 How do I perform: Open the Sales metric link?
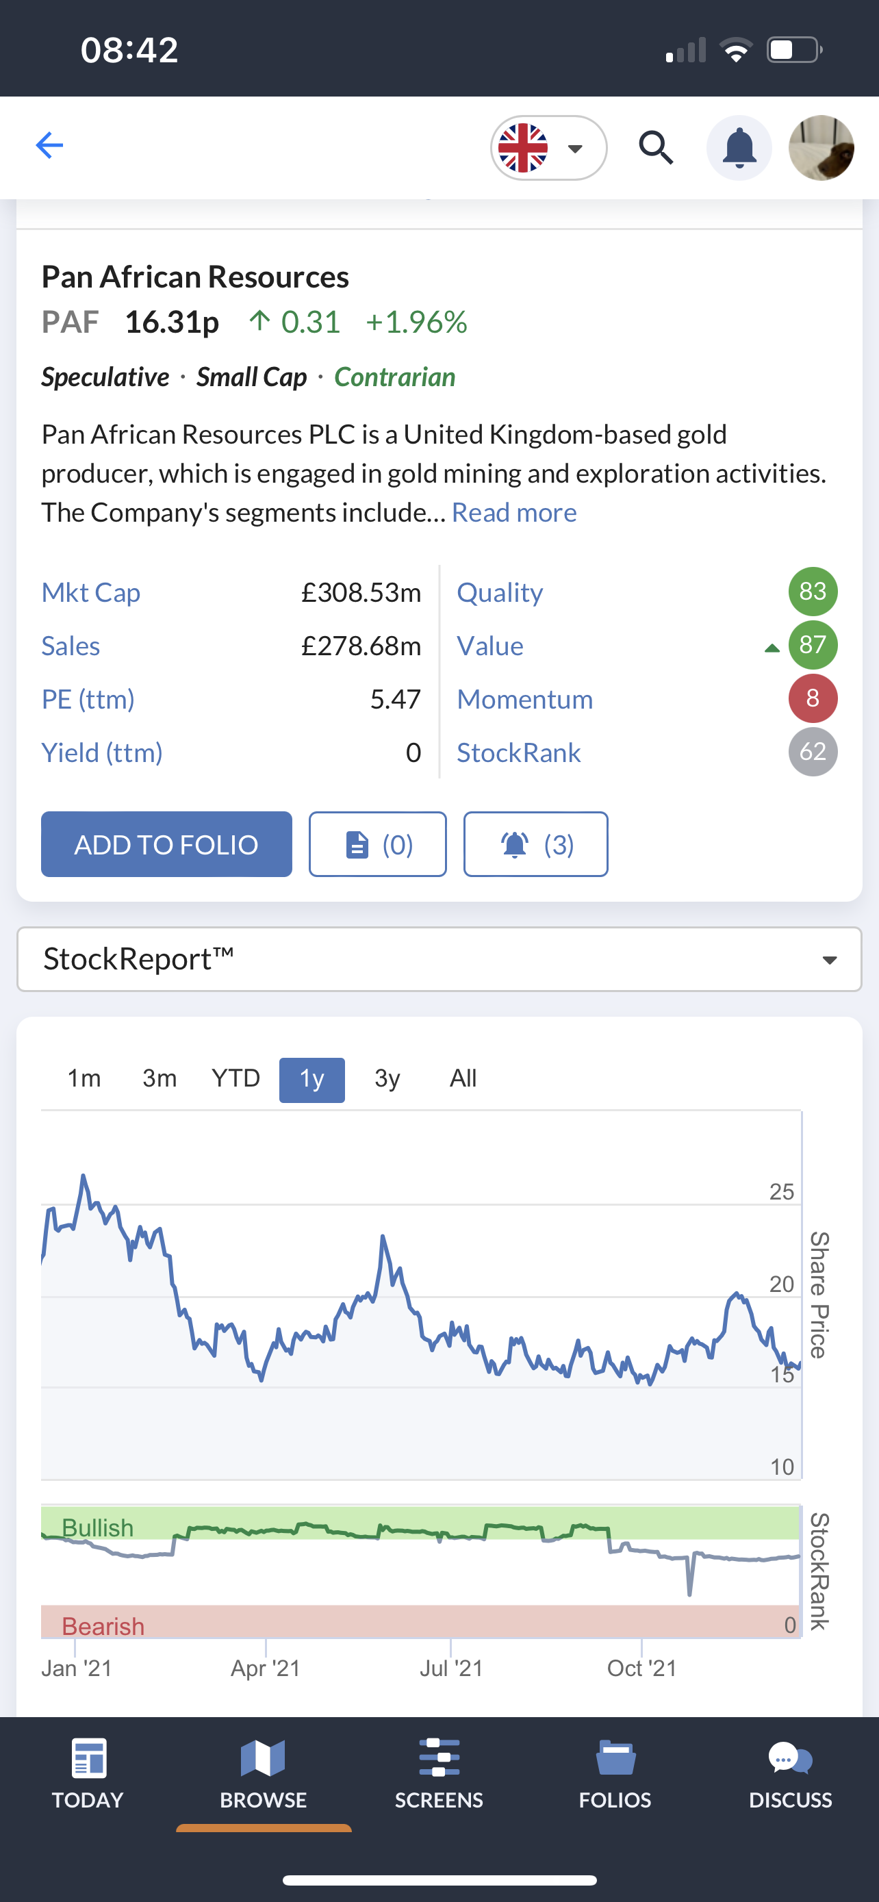pyautogui.click(x=71, y=646)
